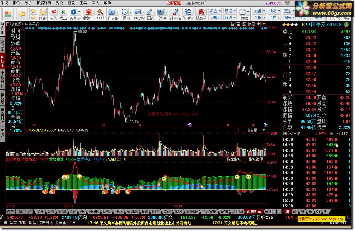Toggle the 信息 info button
Viewport: 355px width, 231px height.
(x=251, y=24)
